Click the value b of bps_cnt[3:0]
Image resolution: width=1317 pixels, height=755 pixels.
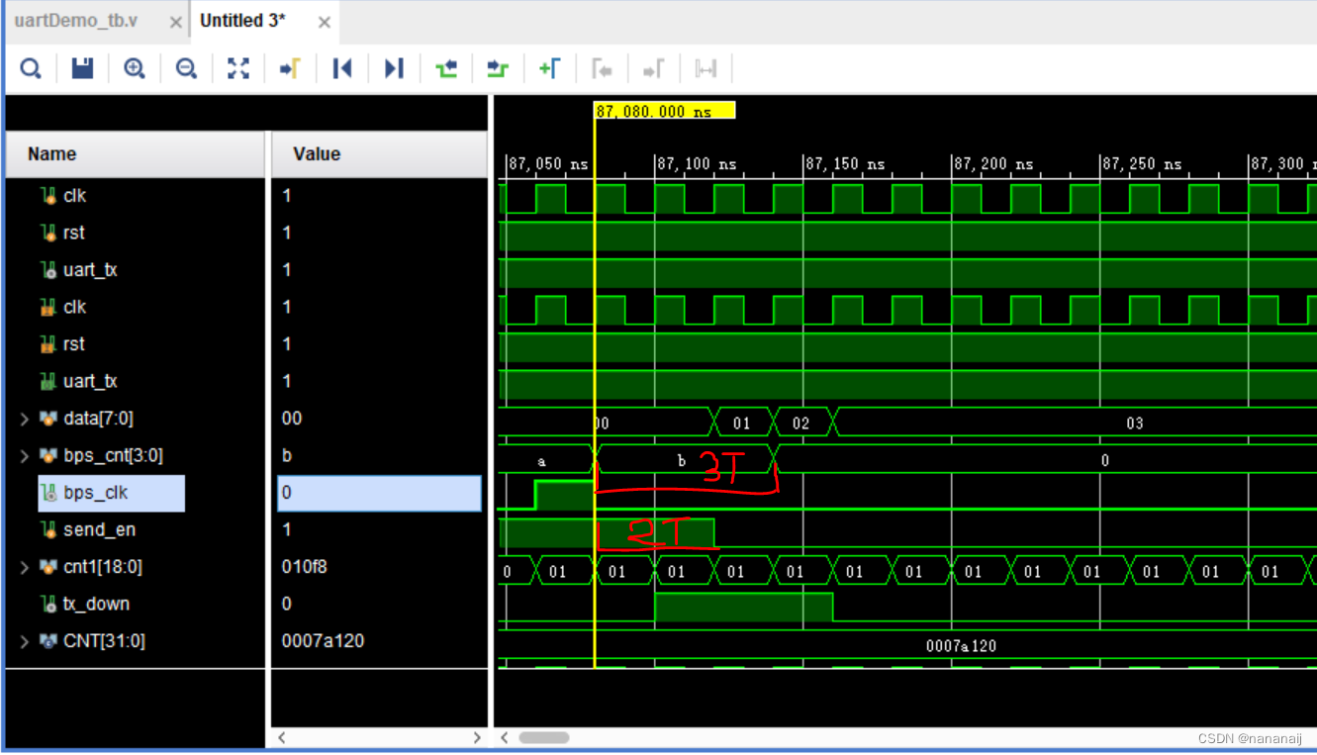pyautogui.click(x=286, y=456)
